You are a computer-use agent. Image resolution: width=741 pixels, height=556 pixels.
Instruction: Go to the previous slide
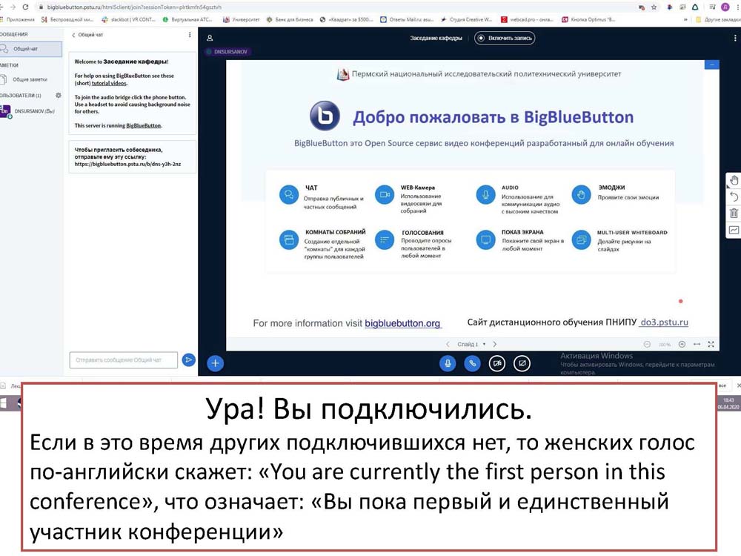coord(448,344)
